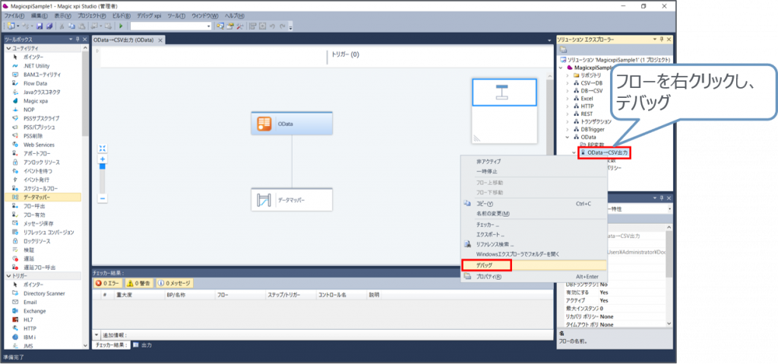
Task: Toggle the 0 エラー filter button
Action: pos(107,284)
